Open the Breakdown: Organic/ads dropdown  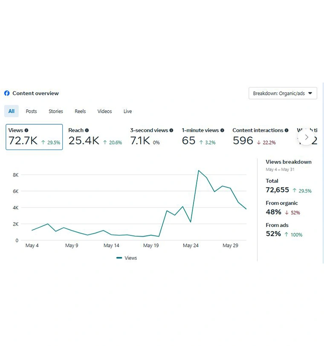pyautogui.click(x=283, y=93)
